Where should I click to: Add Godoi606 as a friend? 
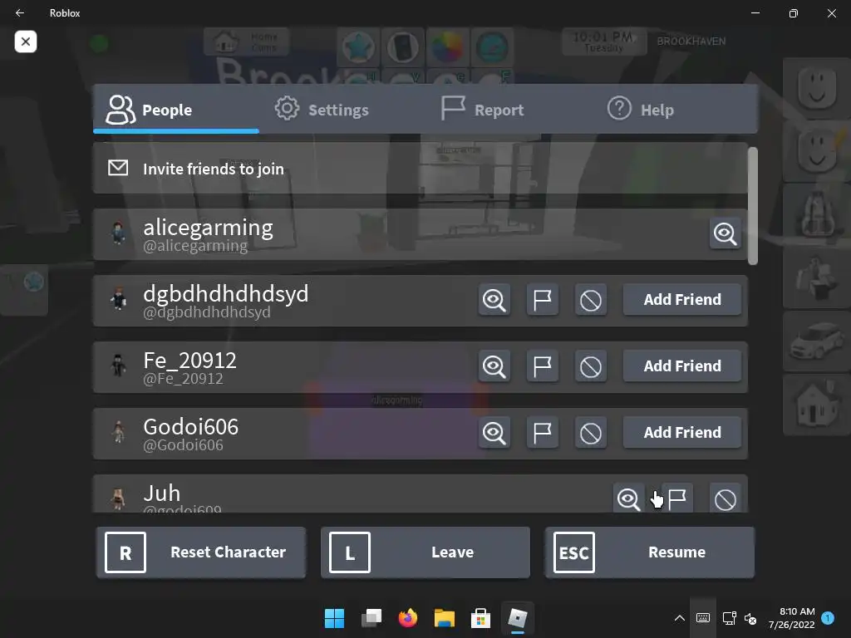(682, 432)
